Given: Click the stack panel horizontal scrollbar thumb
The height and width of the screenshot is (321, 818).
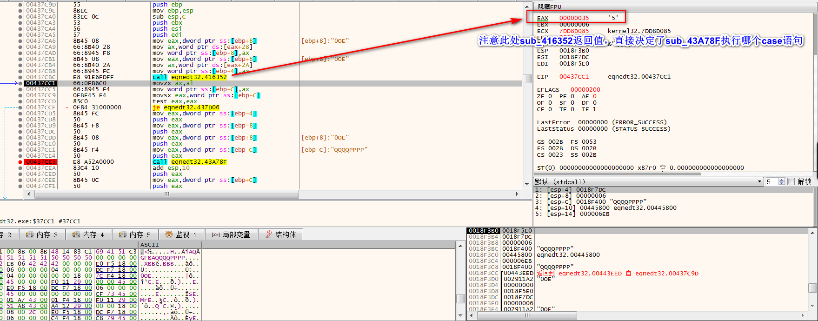Looking at the screenshot, I should click(527, 315).
